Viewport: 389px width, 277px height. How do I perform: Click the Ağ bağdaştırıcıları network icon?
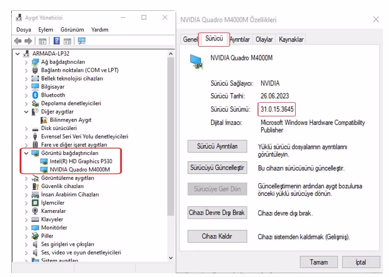pyautogui.click(x=35, y=62)
